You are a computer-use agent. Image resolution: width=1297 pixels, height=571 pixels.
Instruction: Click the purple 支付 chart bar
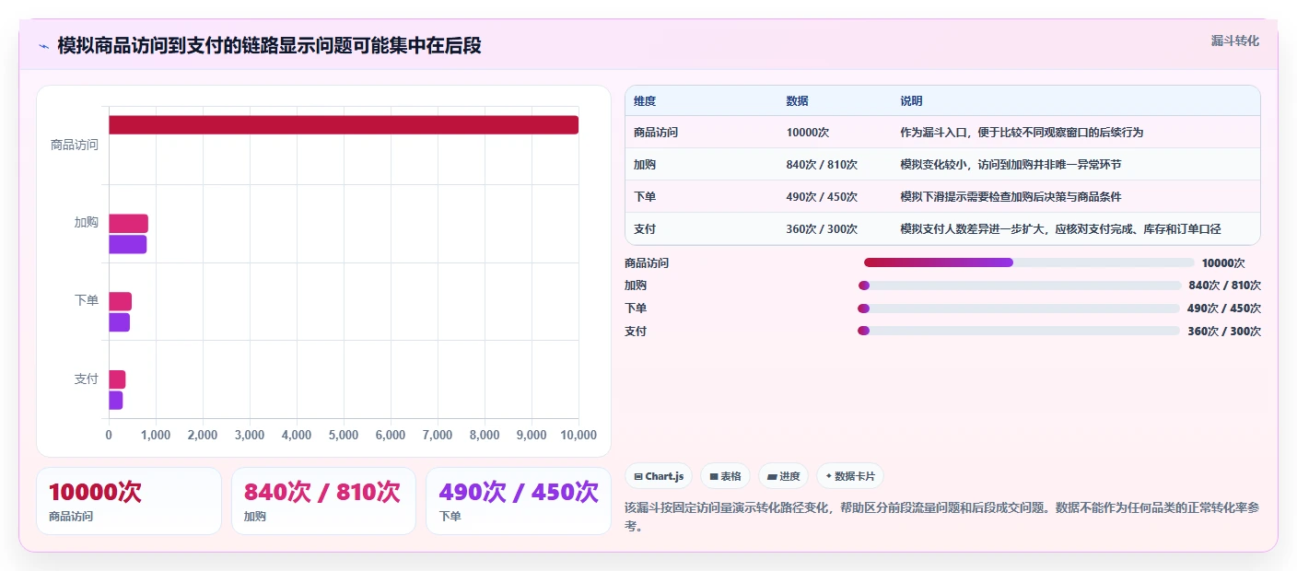[115, 400]
